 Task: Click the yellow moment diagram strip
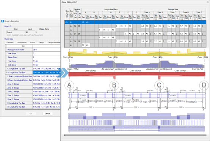click(137, 54)
